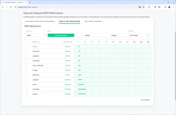Switch the type to Uptime

[87, 35]
